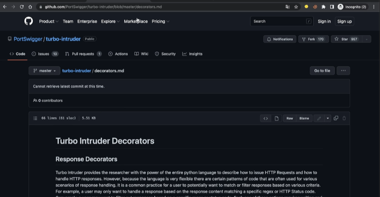Viewport: 380px width, 197px height.
Task: Click the browser address bar URL
Action: (x=103, y=7)
